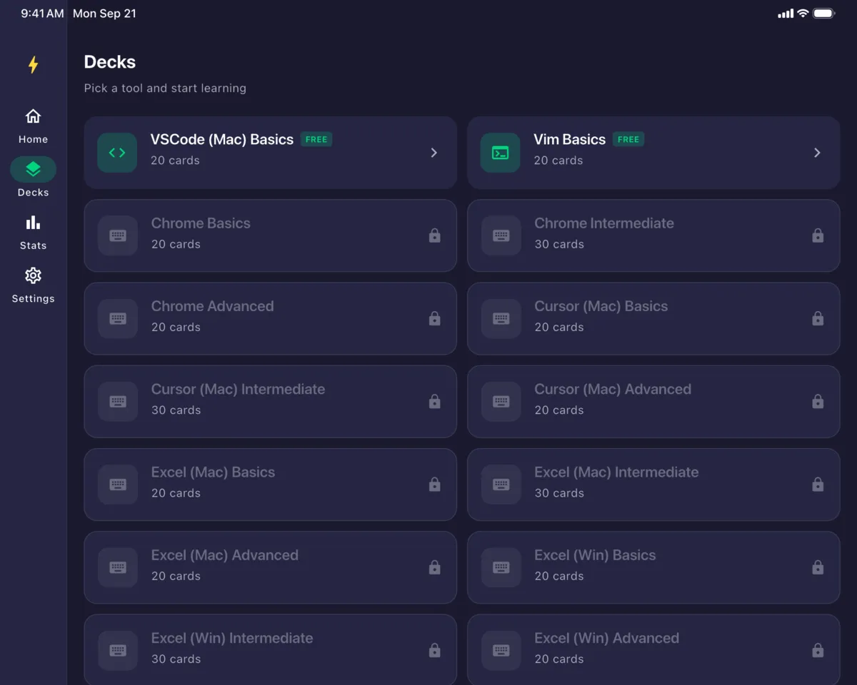Click the Decks page heading
This screenshot has width=857, height=685.
pyautogui.click(x=110, y=62)
